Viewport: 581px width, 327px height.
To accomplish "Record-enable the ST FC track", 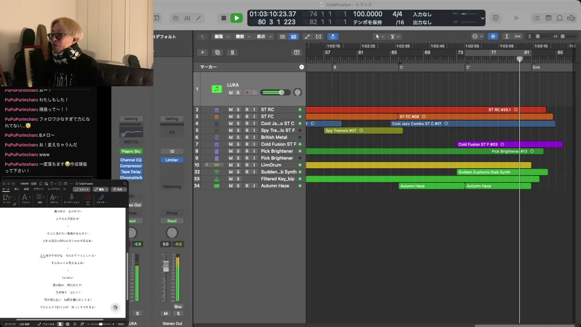I will (247, 117).
